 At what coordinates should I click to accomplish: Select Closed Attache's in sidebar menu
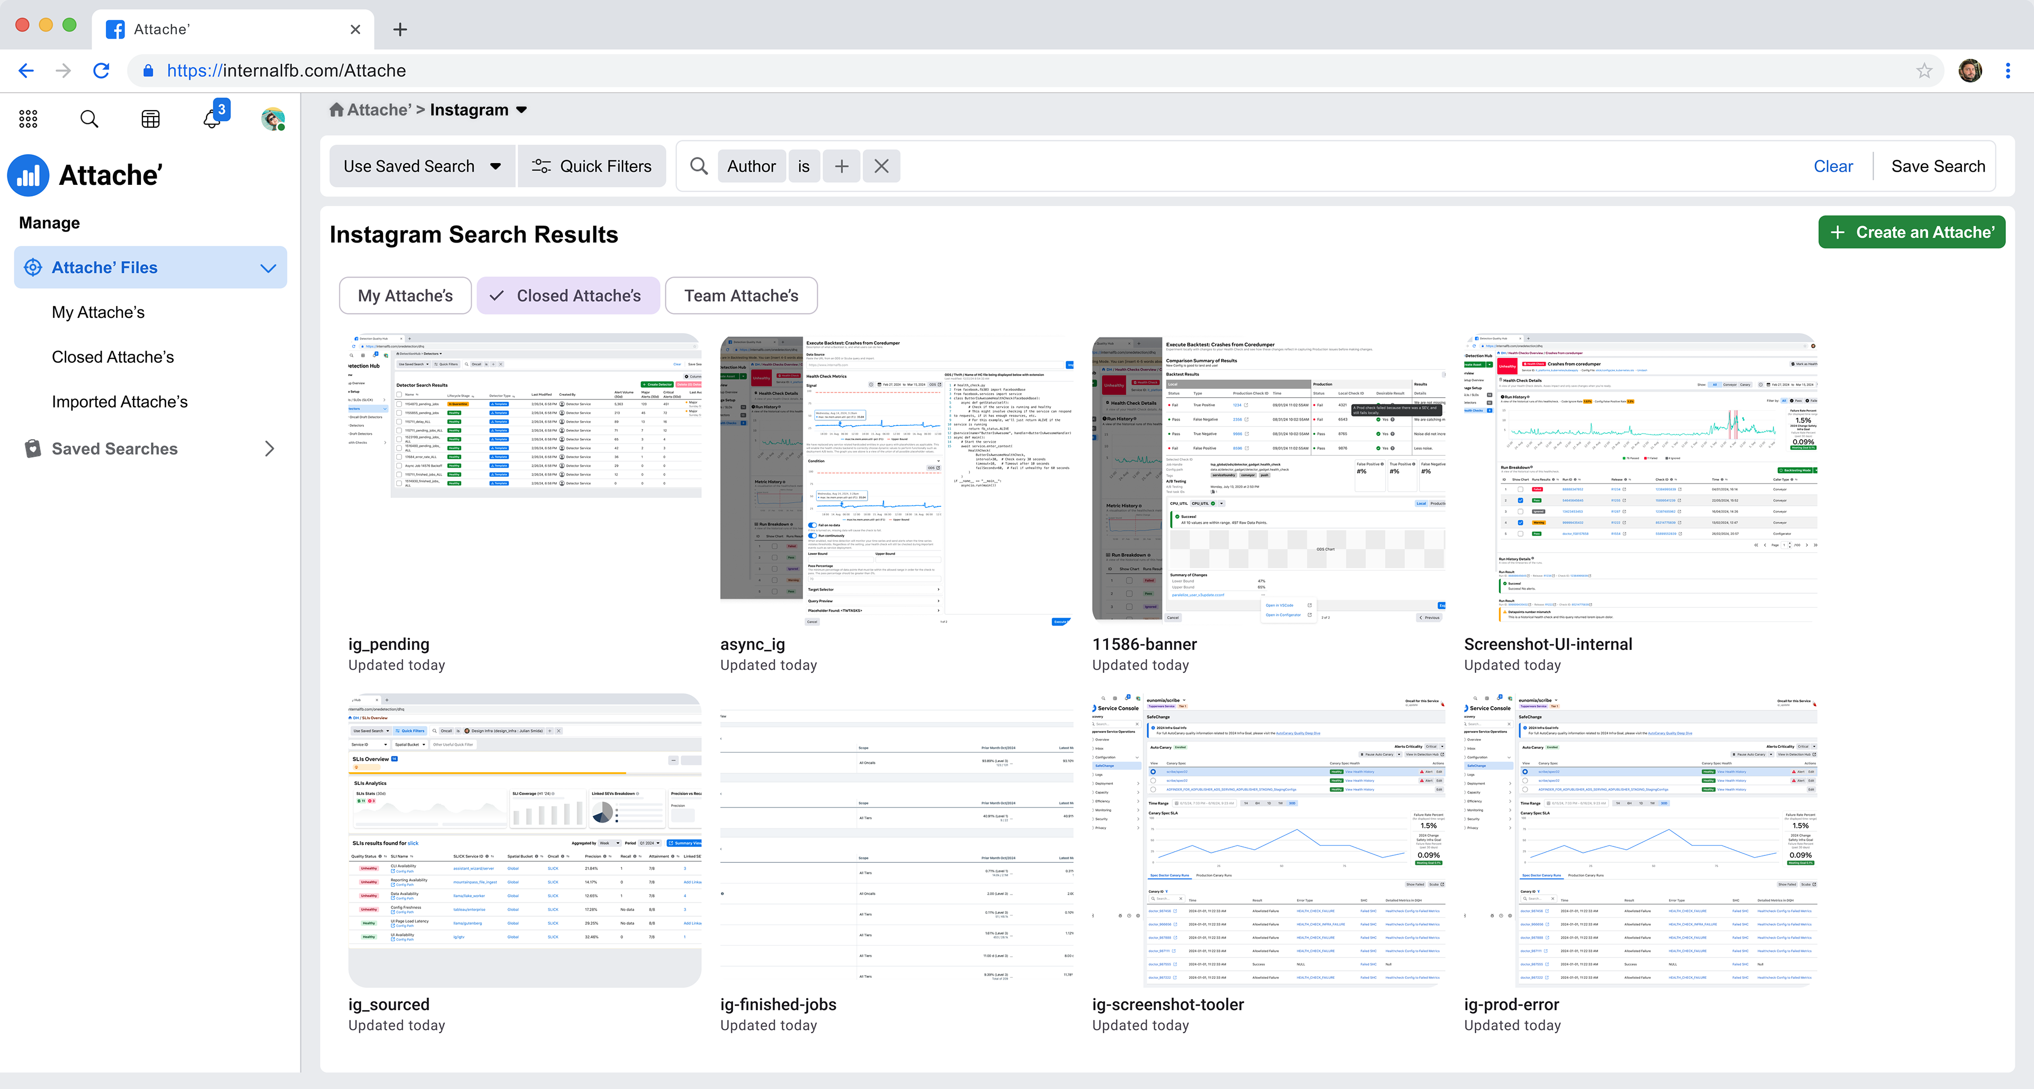pos(113,357)
